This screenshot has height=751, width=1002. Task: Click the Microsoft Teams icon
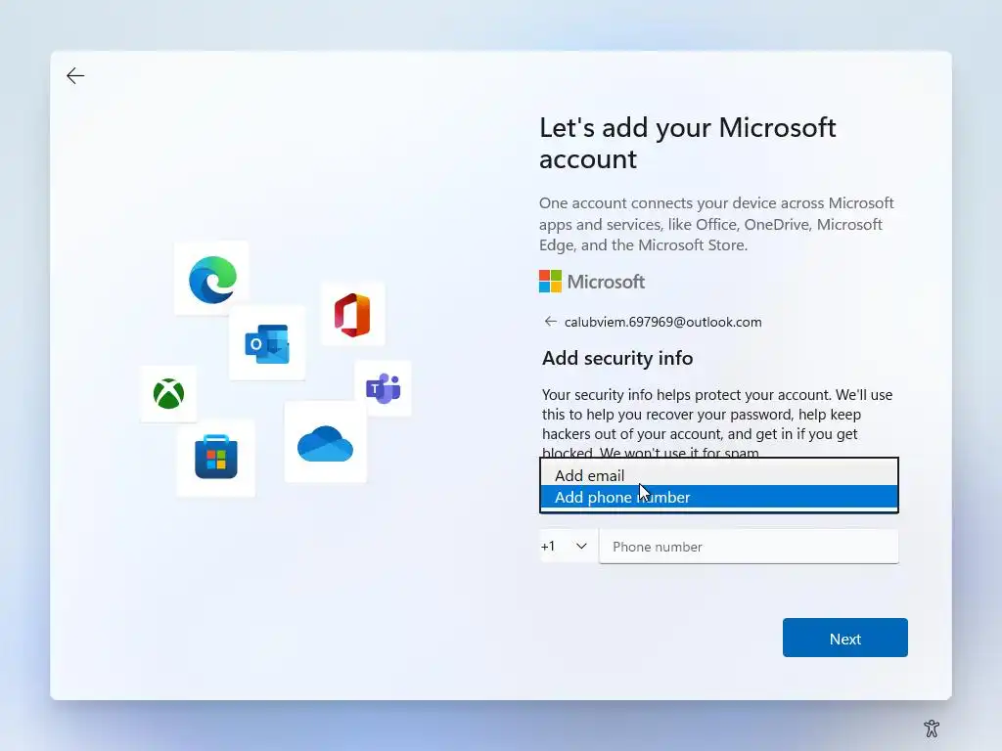click(383, 388)
